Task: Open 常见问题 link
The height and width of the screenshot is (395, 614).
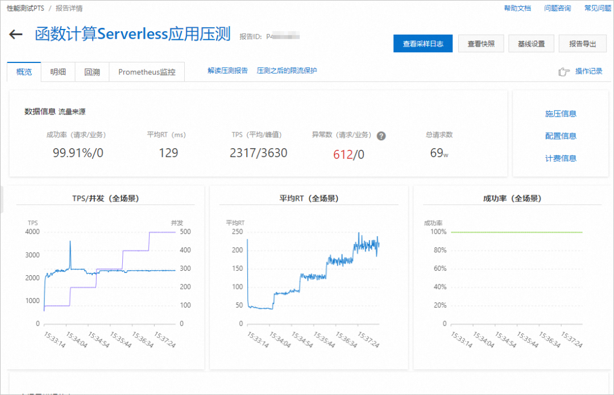Action: [x=598, y=8]
